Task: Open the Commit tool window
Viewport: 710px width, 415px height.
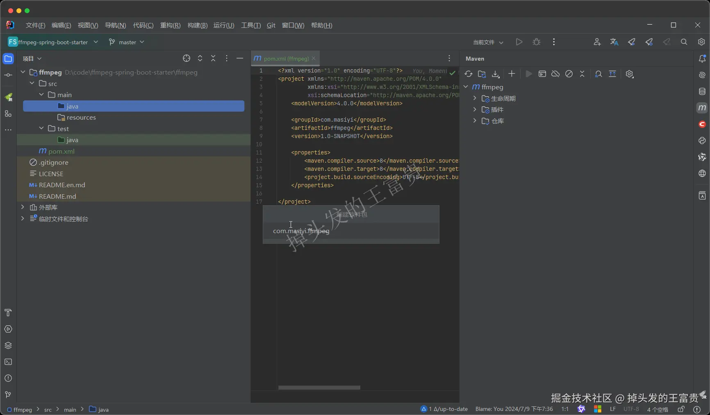Action: click(x=8, y=75)
